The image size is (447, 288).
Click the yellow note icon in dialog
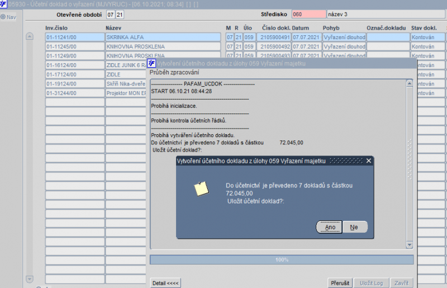pos(201,188)
